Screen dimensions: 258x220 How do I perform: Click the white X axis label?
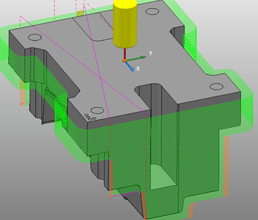tap(138, 69)
